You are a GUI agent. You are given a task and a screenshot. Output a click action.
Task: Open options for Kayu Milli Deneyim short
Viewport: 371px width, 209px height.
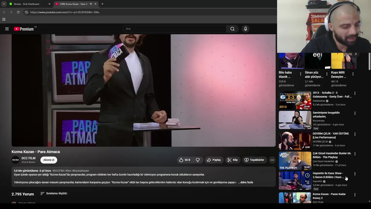pos(353,74)
